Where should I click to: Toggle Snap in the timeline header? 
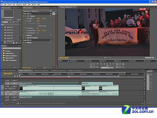[x=12, y=76]
